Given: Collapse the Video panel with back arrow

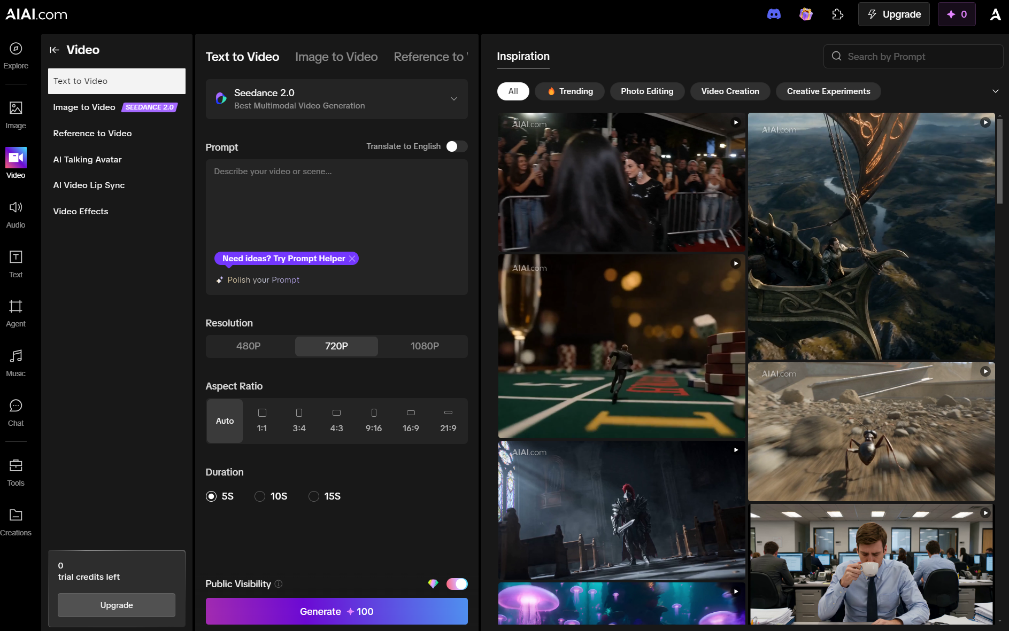Looking at the screenshot, I should coord(54,50).
